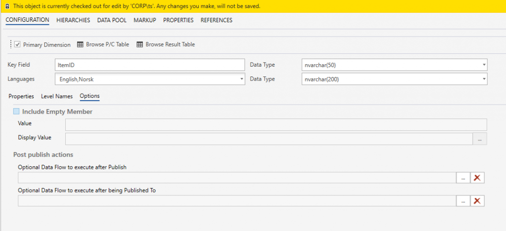Clear the after being Published To data flow
Image resolution: width=506 pixels, height=231 pixels.
click(477, 201)
